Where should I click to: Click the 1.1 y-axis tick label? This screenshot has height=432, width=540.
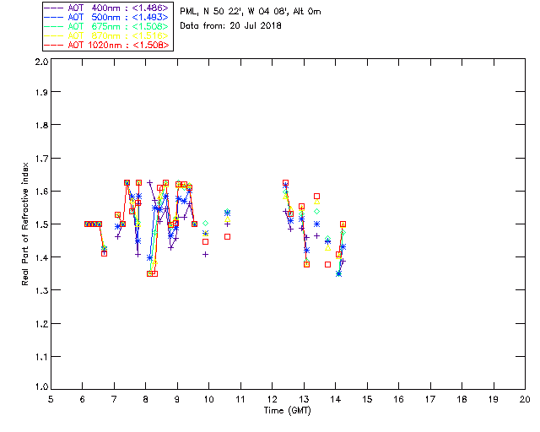(41, 357)
